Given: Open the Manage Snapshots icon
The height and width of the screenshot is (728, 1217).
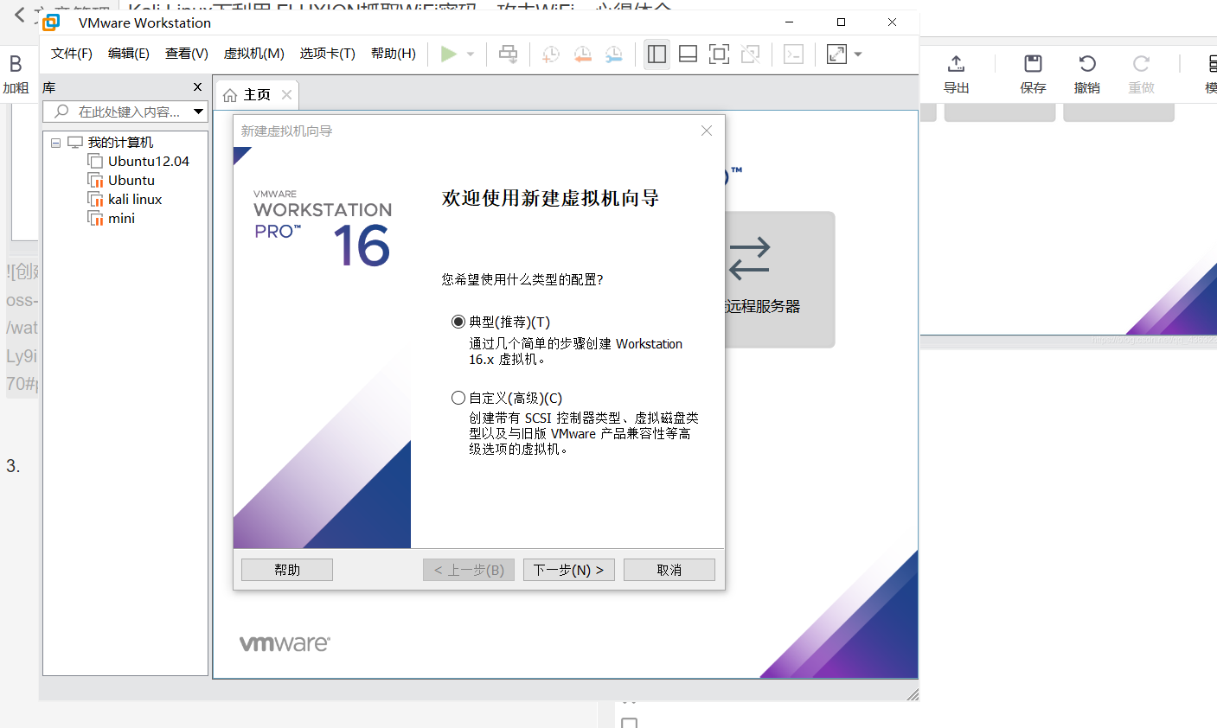Looking at the screenshot, I should coord(614,54).
